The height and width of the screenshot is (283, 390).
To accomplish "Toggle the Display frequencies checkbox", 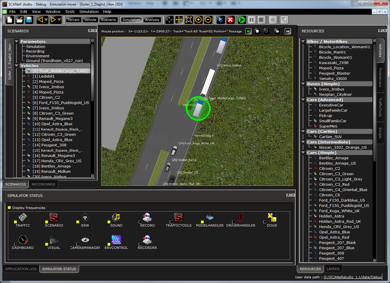I will (x=9, y=208).
